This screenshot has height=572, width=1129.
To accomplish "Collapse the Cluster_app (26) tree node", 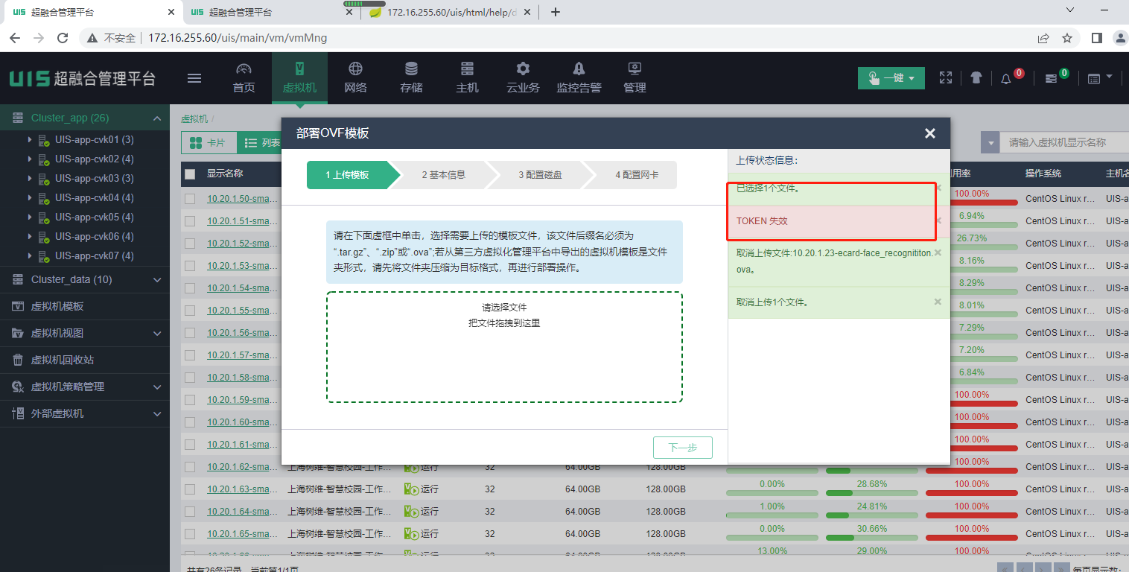I will (x=156, y=118).
